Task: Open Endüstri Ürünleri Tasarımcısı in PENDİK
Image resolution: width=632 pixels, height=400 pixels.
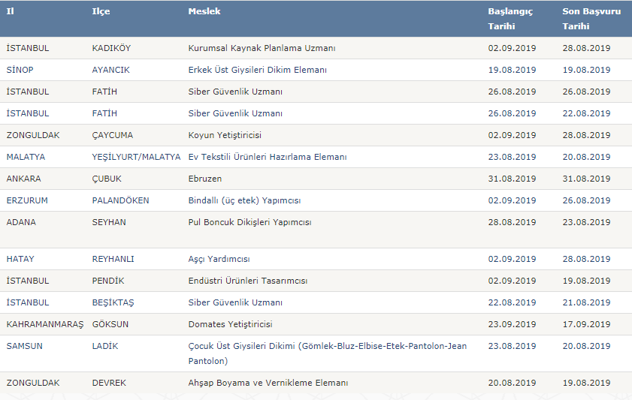Action: pyautogui.click(x=247, y=281)
